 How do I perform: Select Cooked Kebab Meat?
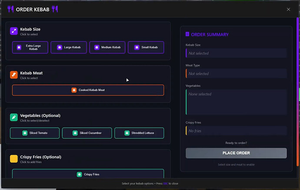88,90
